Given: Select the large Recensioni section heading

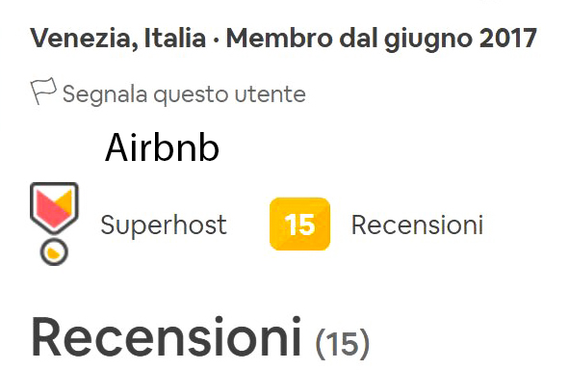Looking at the screenshot, I should point(167,337).
